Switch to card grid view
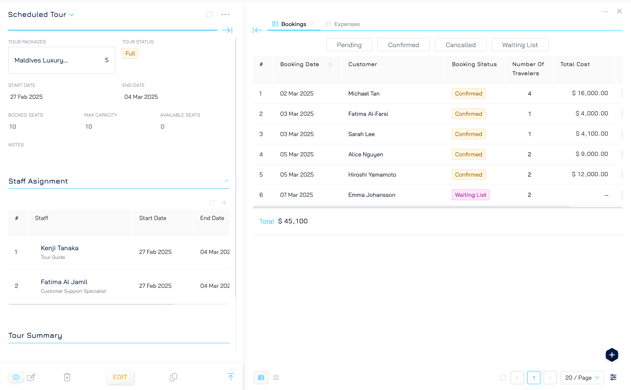The image size is (631, 390). [276, 378]
